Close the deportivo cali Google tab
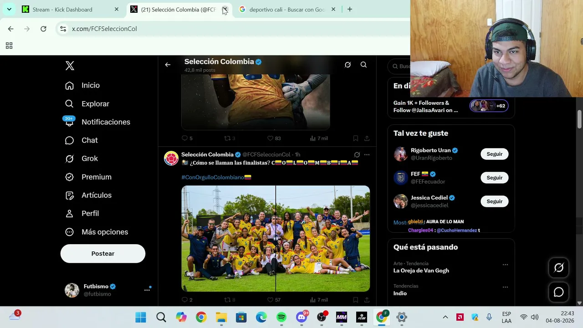Viewport: 583px width, 328px height. click(x=333, y=10)
